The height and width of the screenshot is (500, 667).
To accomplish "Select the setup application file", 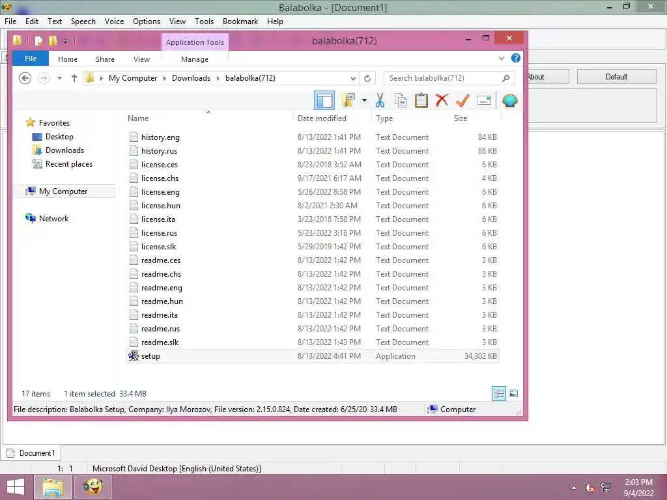I will [x=313, y=356].
